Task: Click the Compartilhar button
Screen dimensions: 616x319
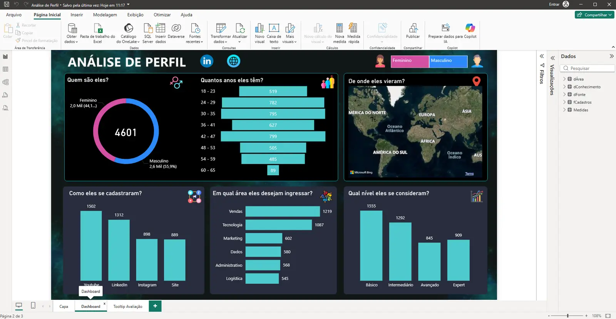Action: [594, 15]
